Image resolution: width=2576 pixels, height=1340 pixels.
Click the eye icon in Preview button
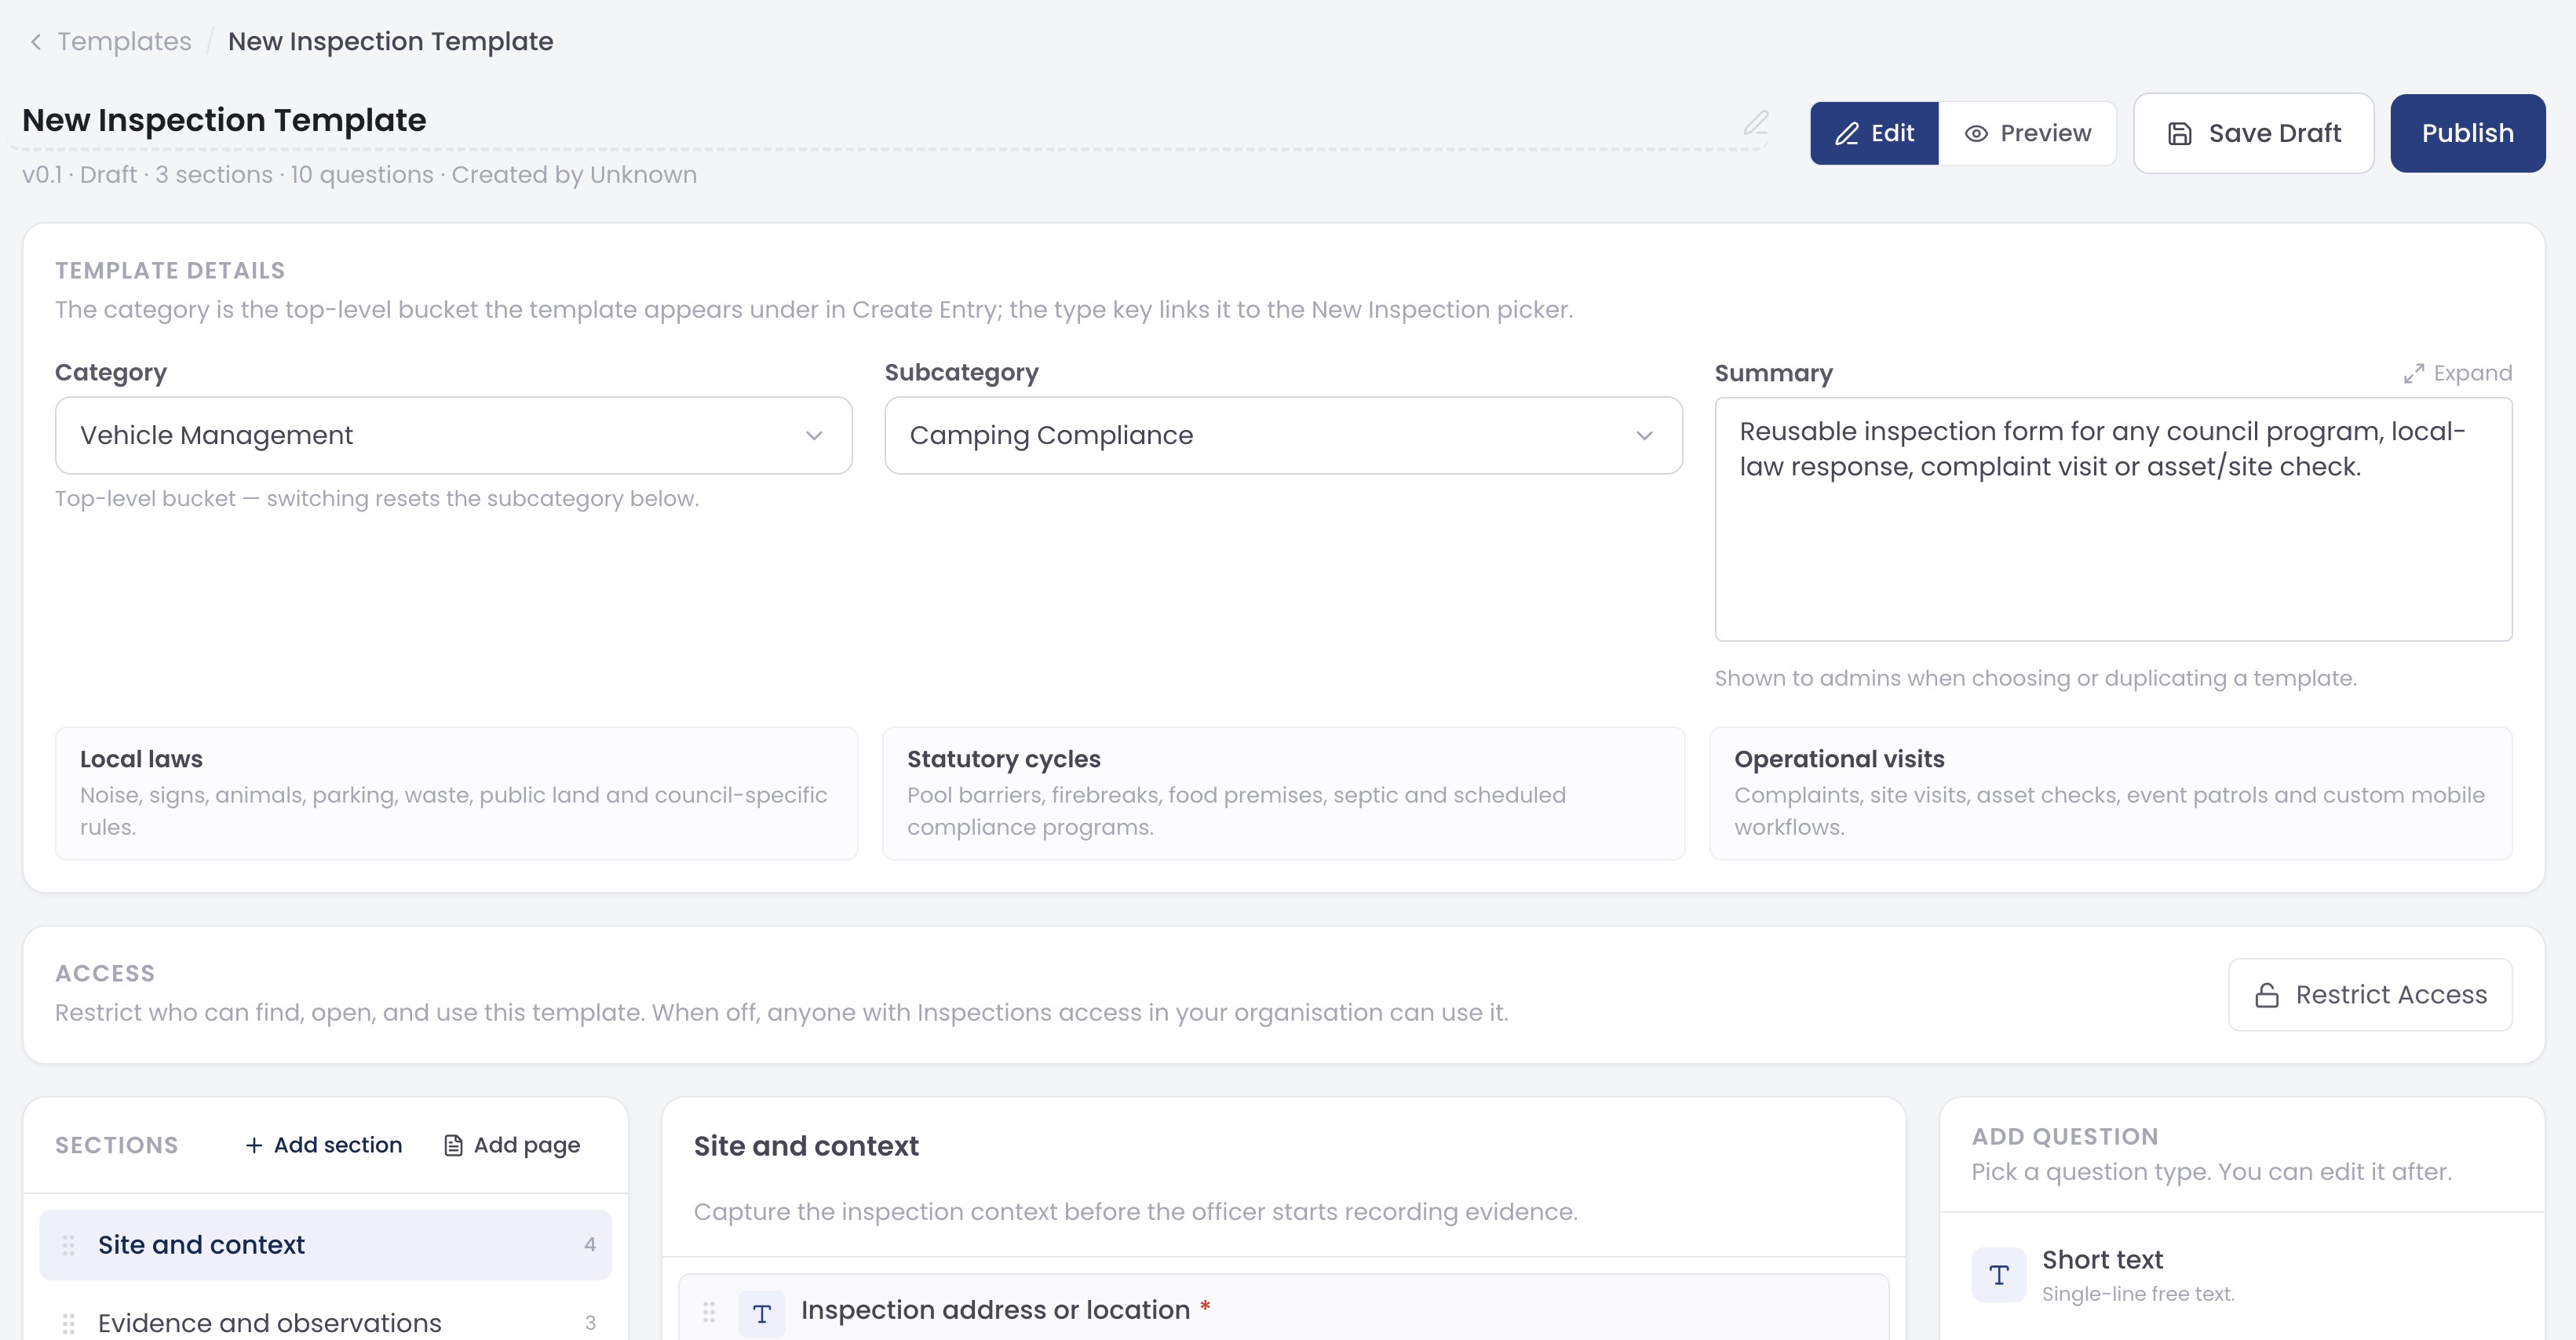1976,134
